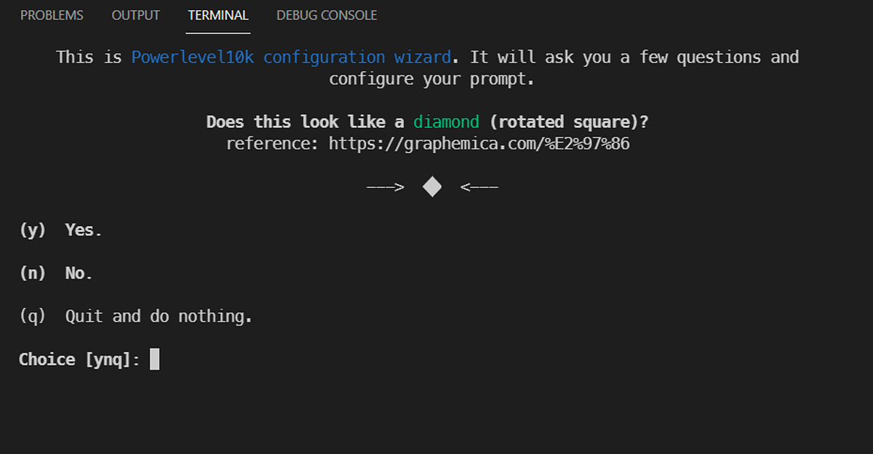Open the OUTPUT panel tab

point(135,15)
